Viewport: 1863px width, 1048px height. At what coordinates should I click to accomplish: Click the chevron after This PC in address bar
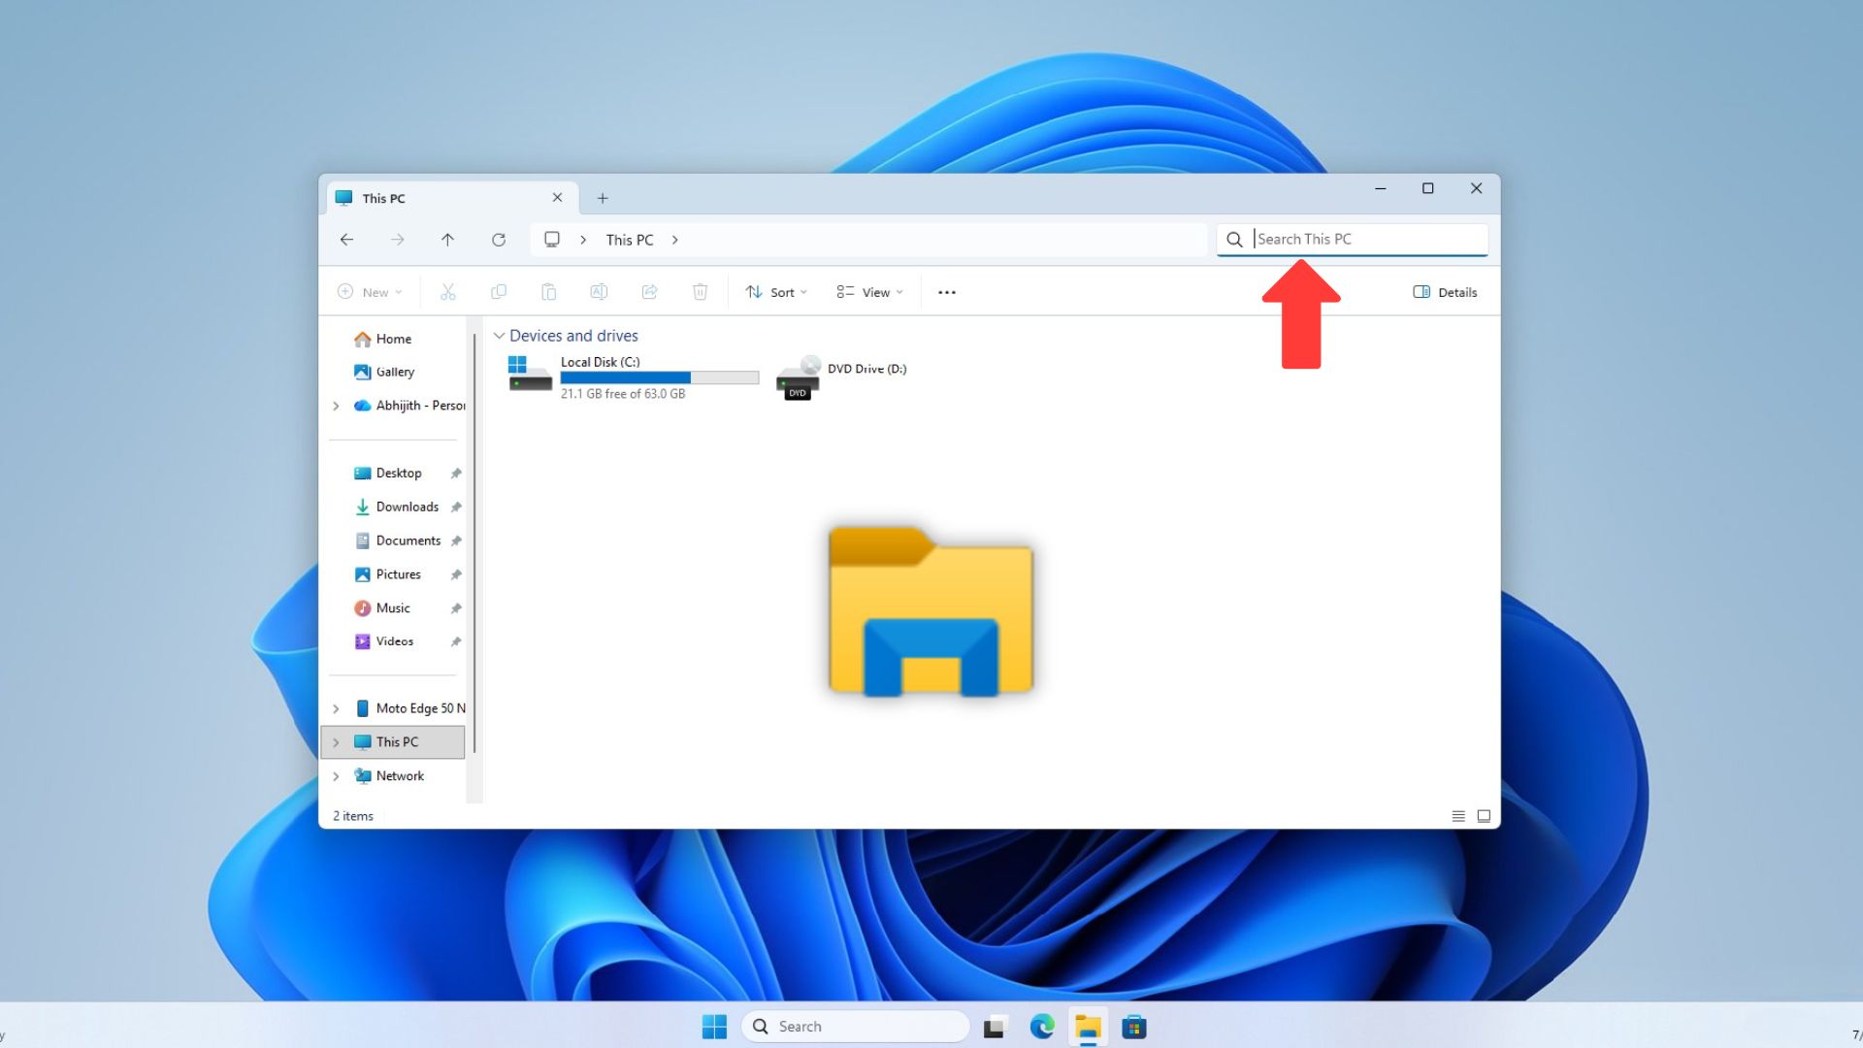(675, 240)
